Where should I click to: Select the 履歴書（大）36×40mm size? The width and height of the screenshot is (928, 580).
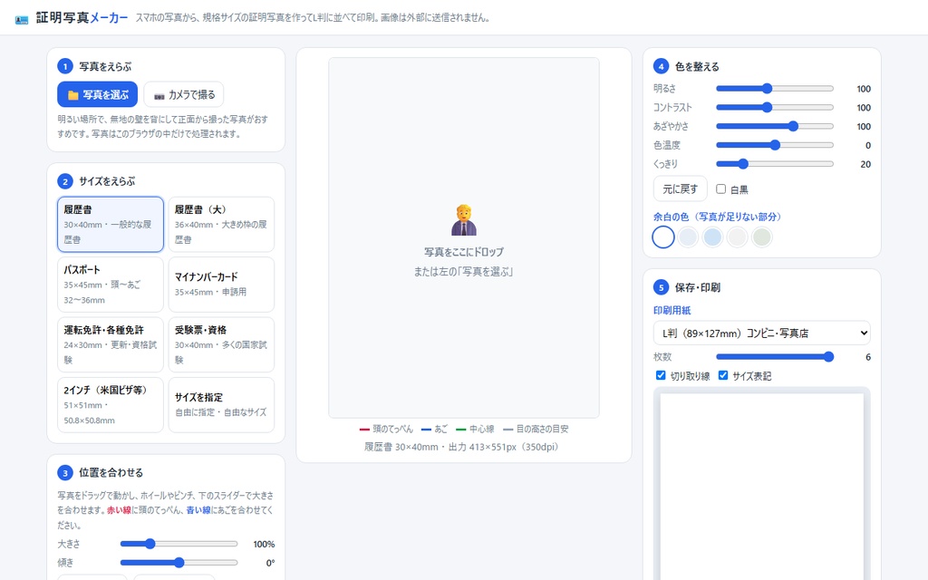click(x=221, y=225)
